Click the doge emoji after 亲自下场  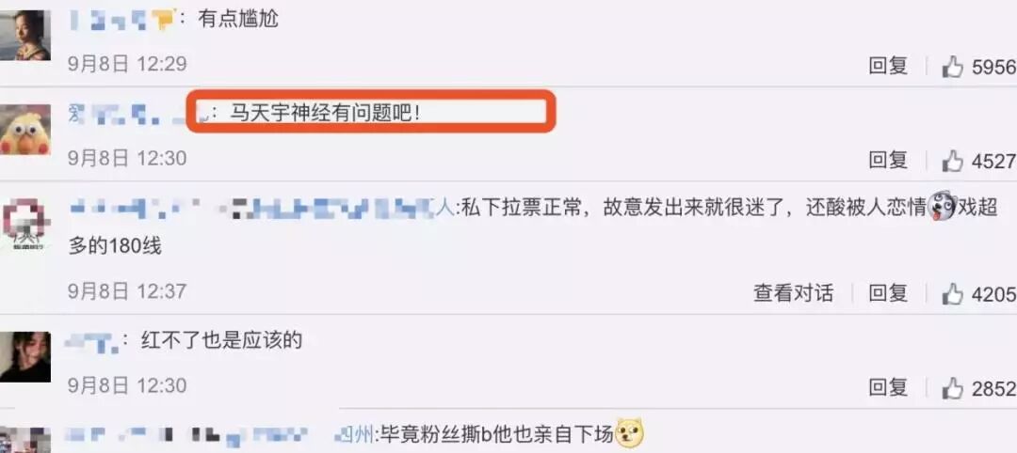[x=629, y=433]
